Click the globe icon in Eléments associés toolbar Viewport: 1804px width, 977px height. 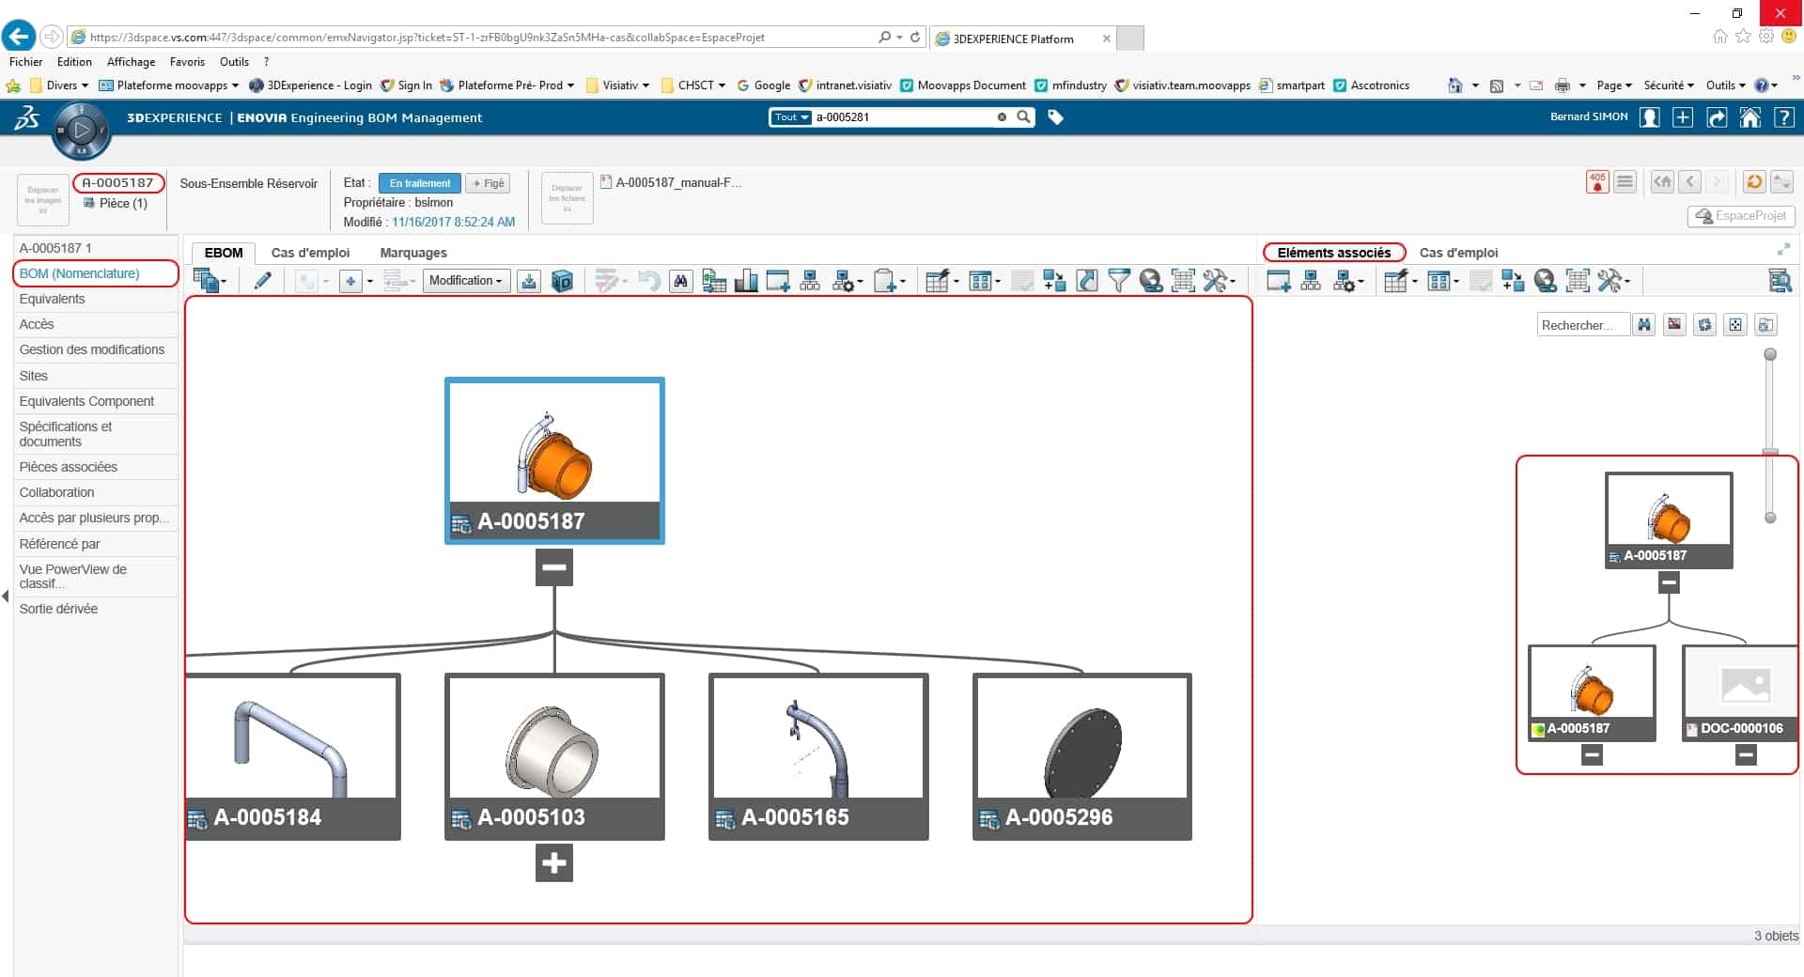coord(1545,280)
